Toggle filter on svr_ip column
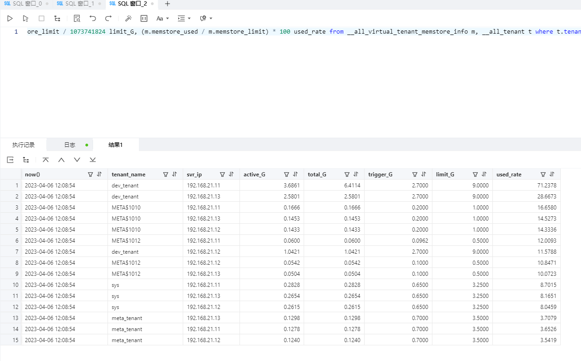 (x=222, y=175)
